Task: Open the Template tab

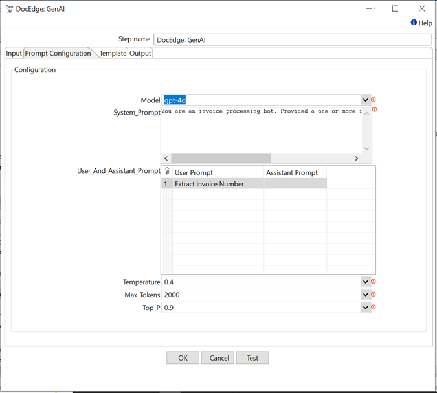Action: point(113,53)
